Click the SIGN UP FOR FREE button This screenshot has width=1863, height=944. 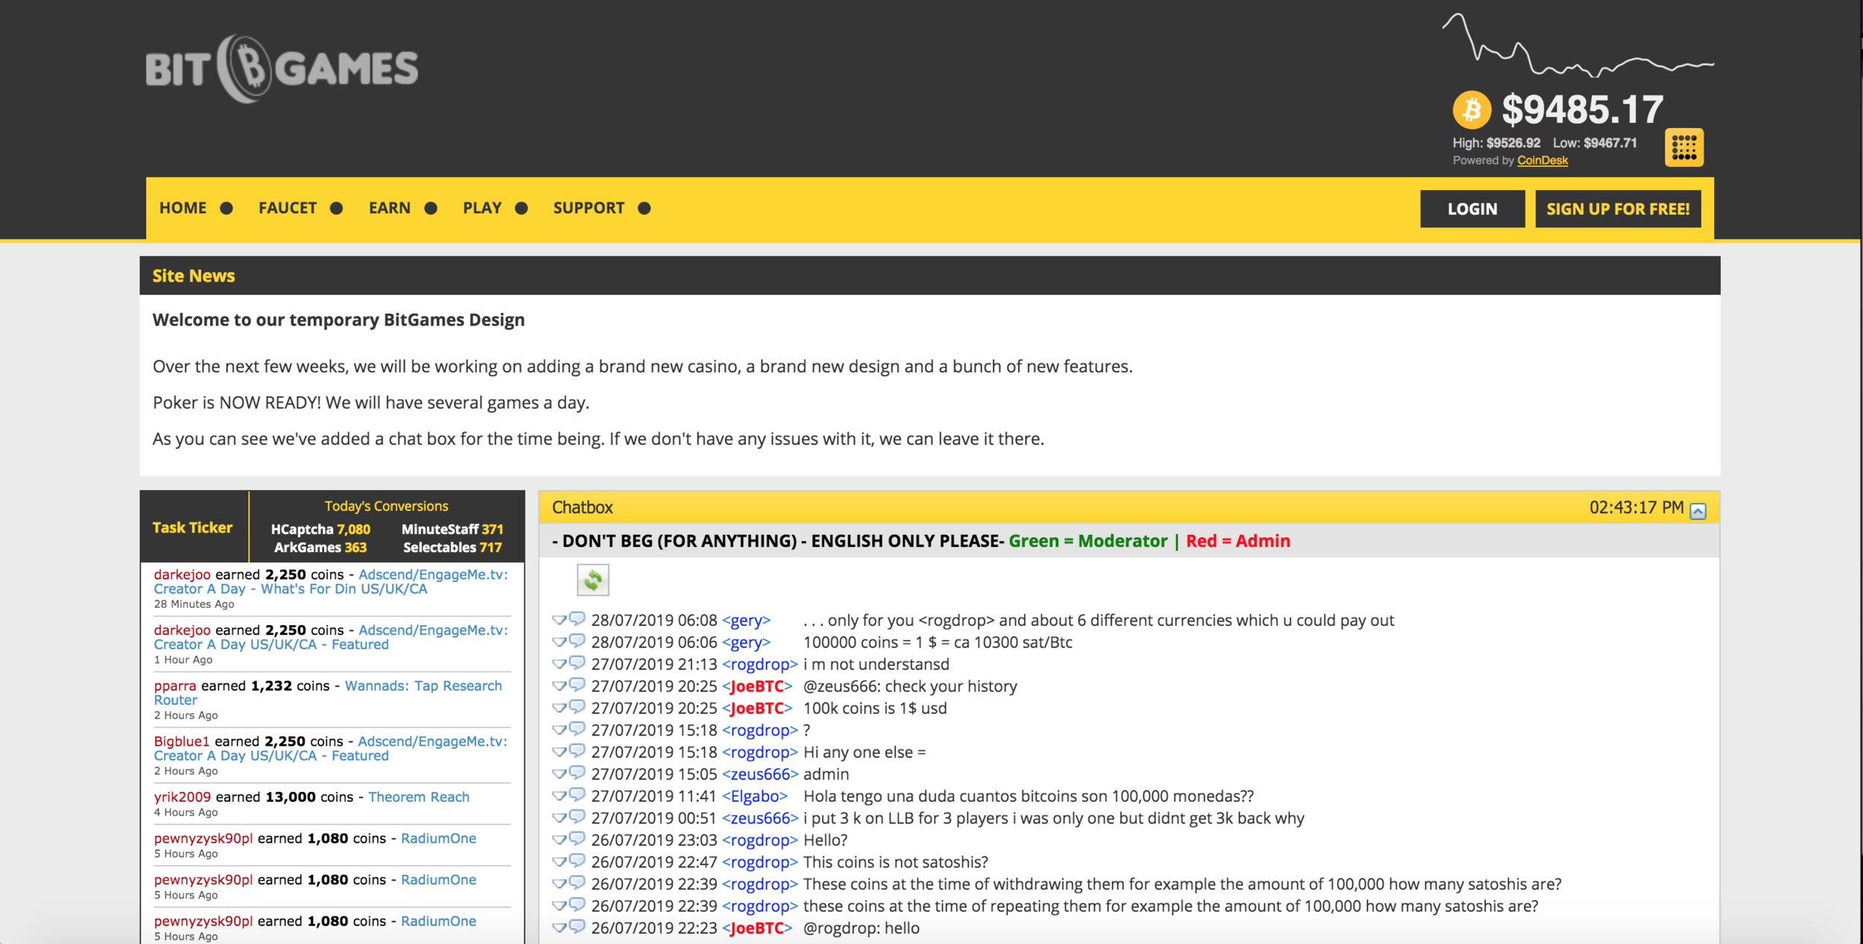1617,207
